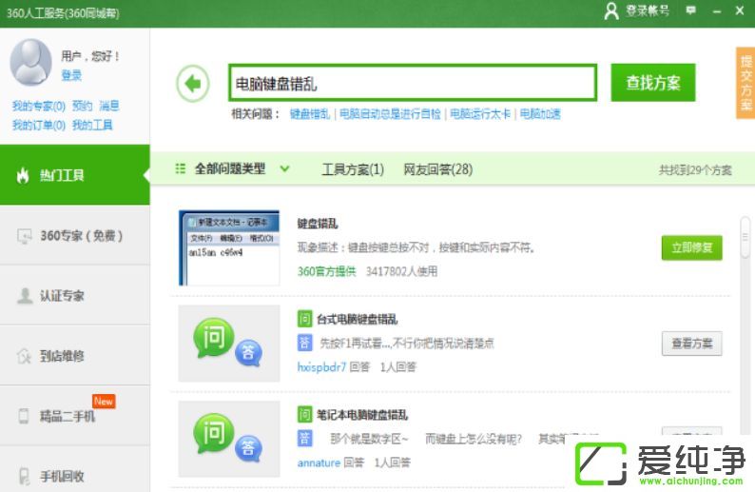Click the New badge on 精品二手机

pos(104,401)
